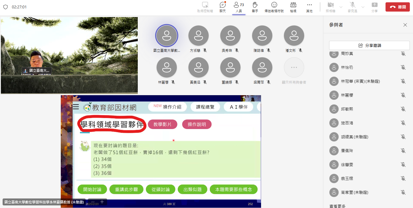Leave the meeting with 離開 button
The height and width of the screenshot is (208, 413).
[398, 7]
